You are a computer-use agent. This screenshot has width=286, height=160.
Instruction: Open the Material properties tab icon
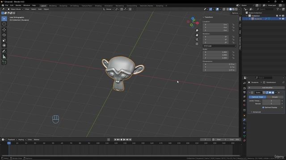pos(244,140)
